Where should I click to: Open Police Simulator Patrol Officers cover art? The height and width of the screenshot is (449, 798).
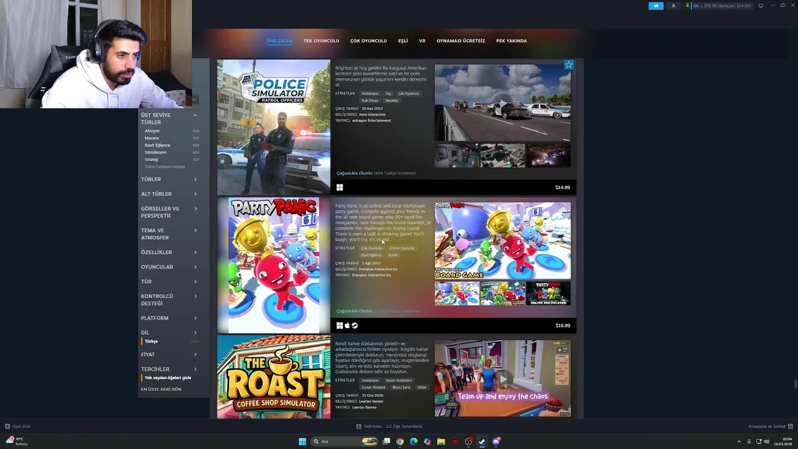274,127
